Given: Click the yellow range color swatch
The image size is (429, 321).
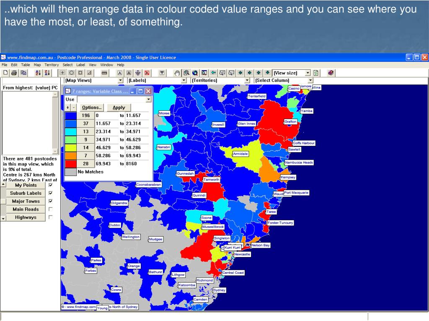Looking at the screenshot, I should coord(70,148).
